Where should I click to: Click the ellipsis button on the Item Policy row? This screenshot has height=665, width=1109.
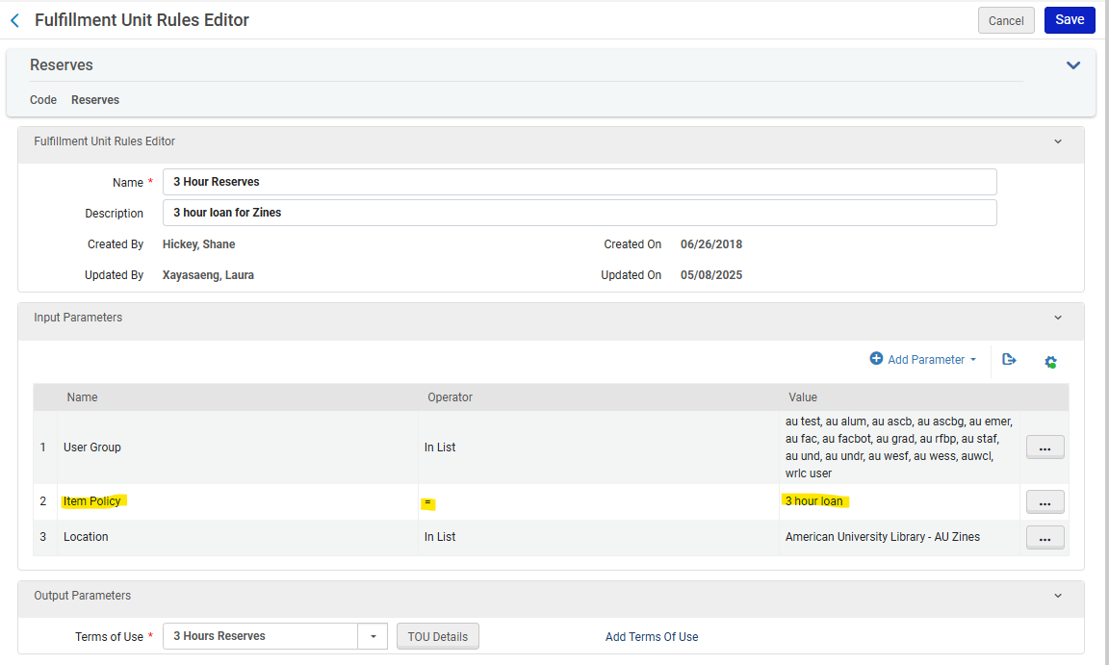[1045, 501]
